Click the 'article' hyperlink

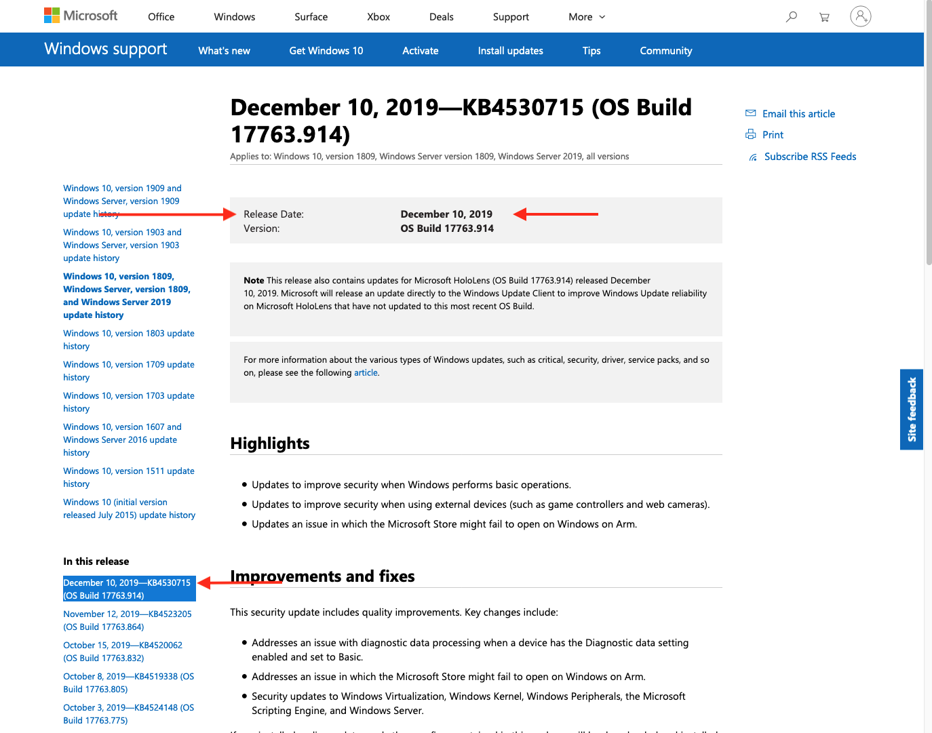click(366, 373)
